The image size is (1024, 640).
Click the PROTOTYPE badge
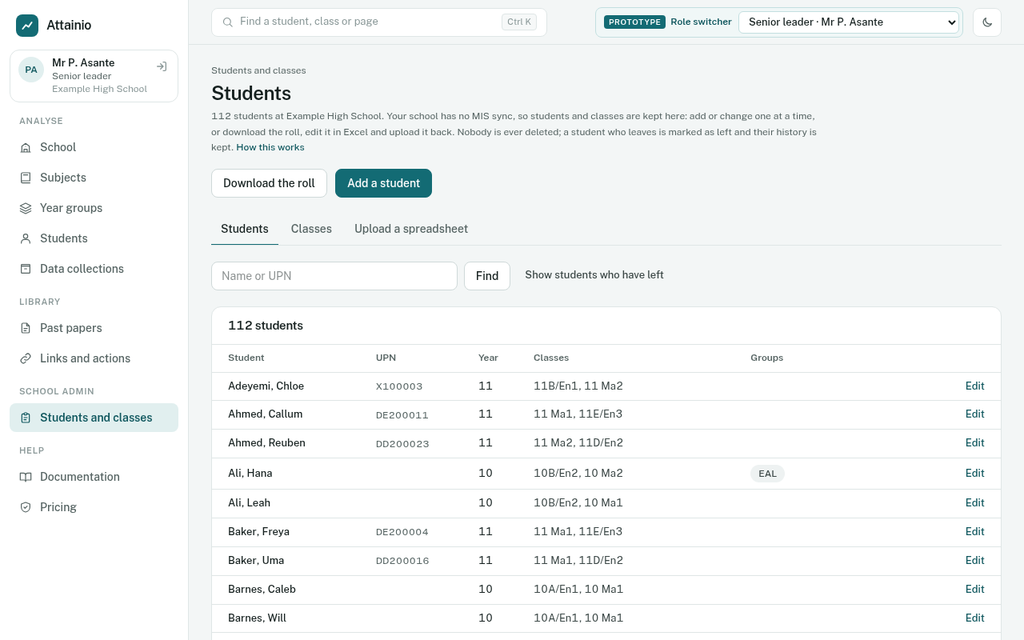click(x=634, y=22)
